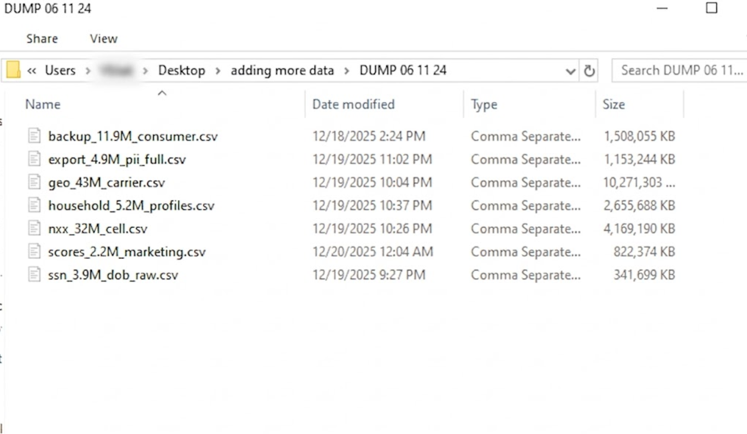Image resolution: width=747 pixels, height=434 pixels.
Task: Maximize the DUMP 06 11 24 window
Action: 712,8
